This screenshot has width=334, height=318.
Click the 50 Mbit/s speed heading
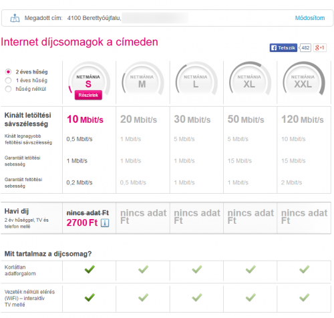coord(246,120)
